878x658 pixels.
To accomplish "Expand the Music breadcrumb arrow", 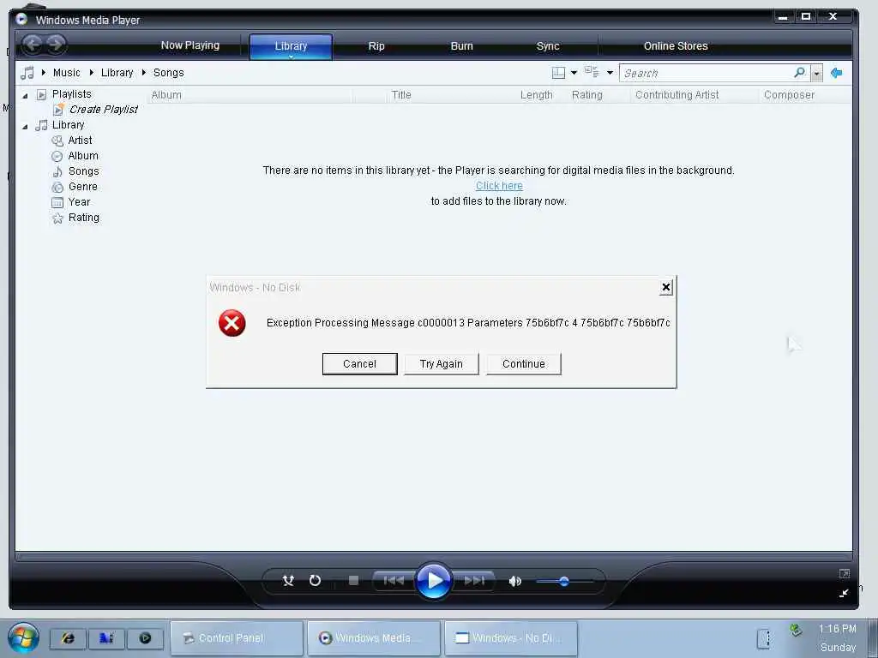I will (44, 73).
